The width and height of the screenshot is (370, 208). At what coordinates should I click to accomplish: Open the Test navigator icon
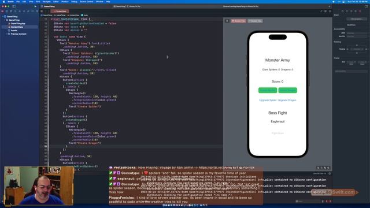[x=24, y=11]
